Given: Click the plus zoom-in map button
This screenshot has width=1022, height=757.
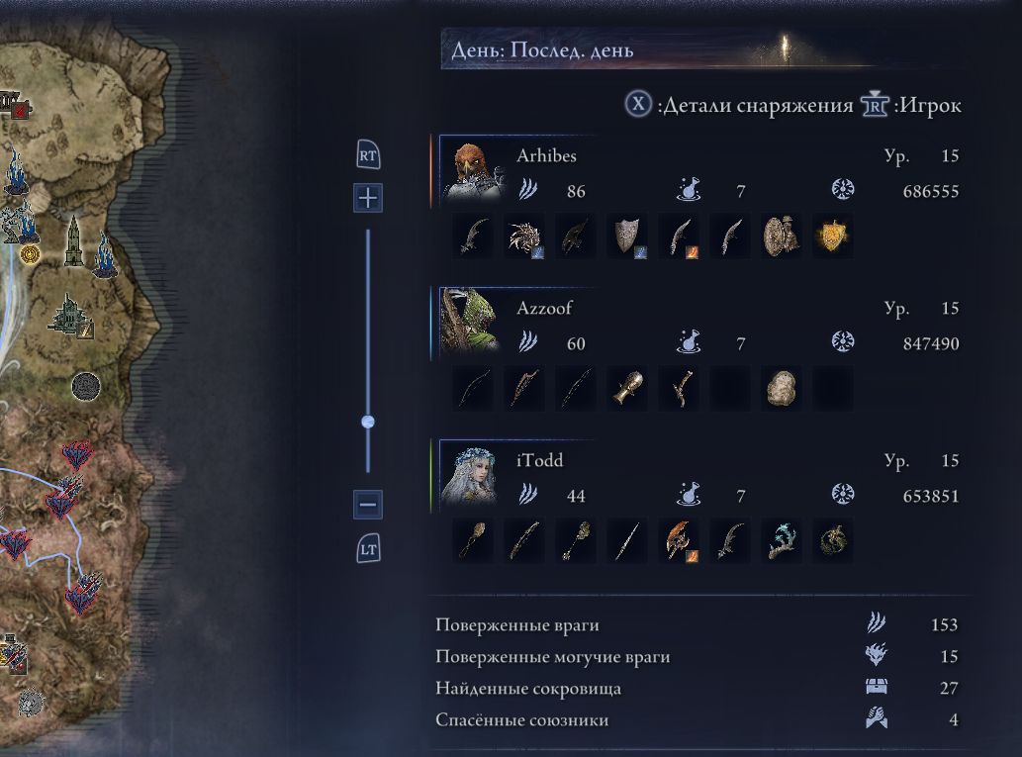Looking at the screenshot, I should tap(368, 198).
